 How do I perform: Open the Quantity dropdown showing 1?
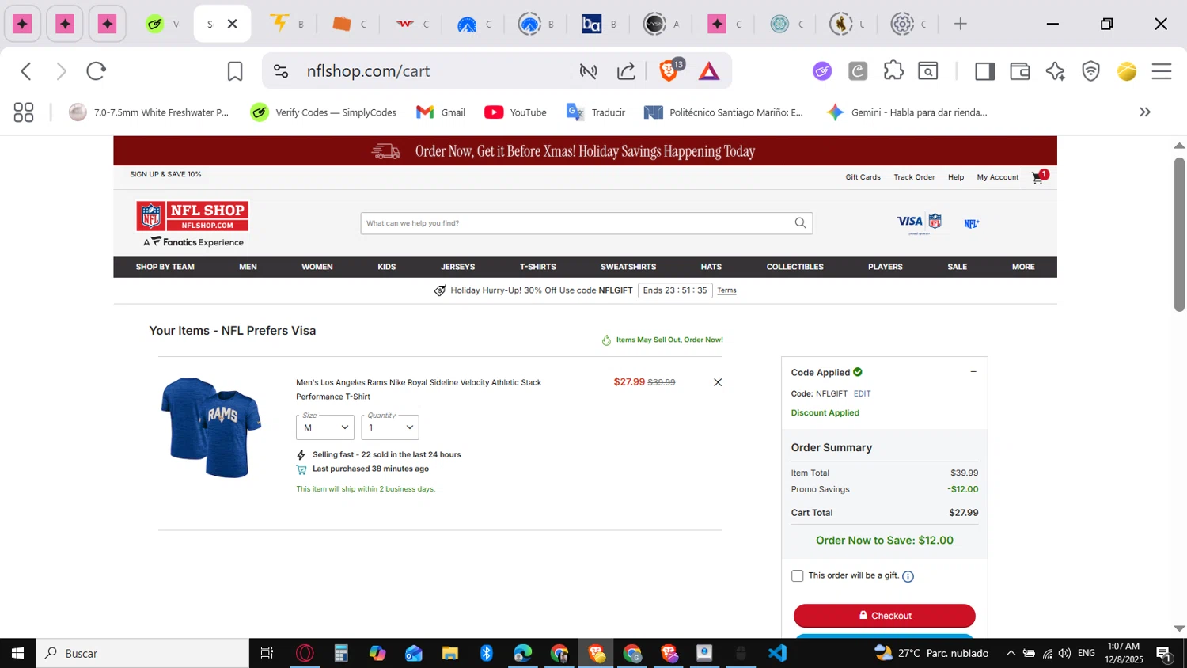pos(390,427)
